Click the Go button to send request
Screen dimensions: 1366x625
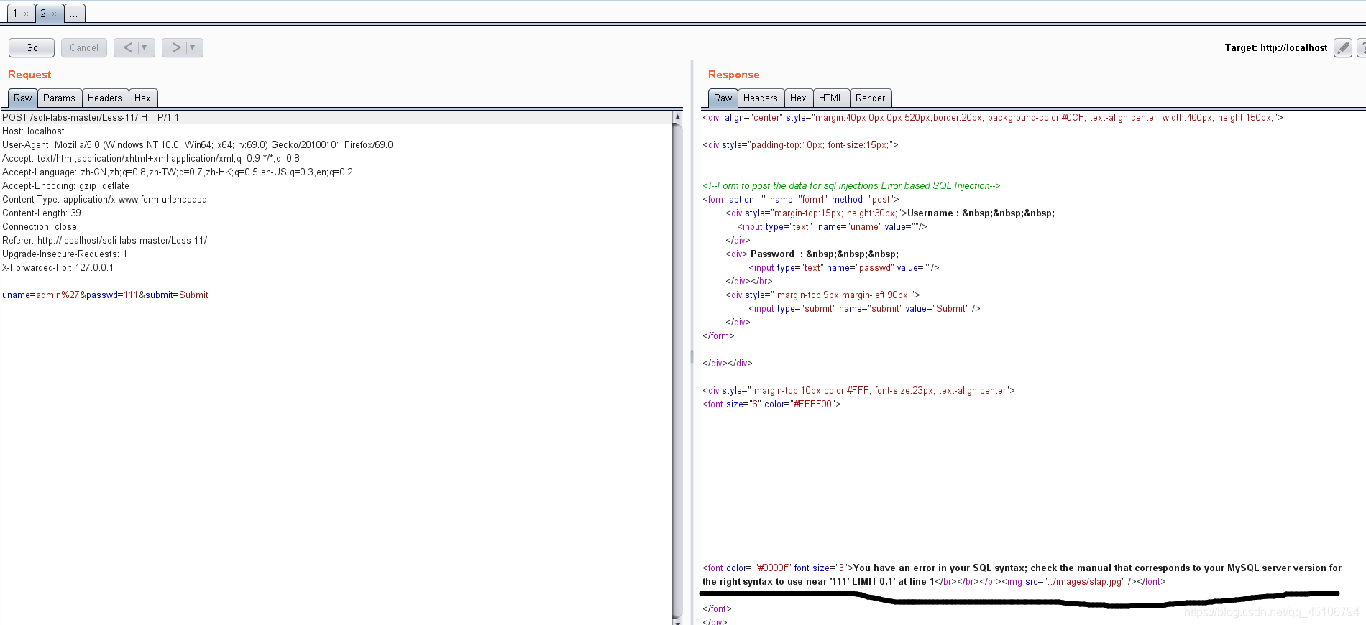tap(32, 47)
